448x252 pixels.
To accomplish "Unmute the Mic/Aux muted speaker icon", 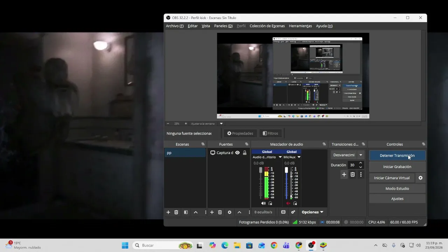I will click(x=288, y=203).
